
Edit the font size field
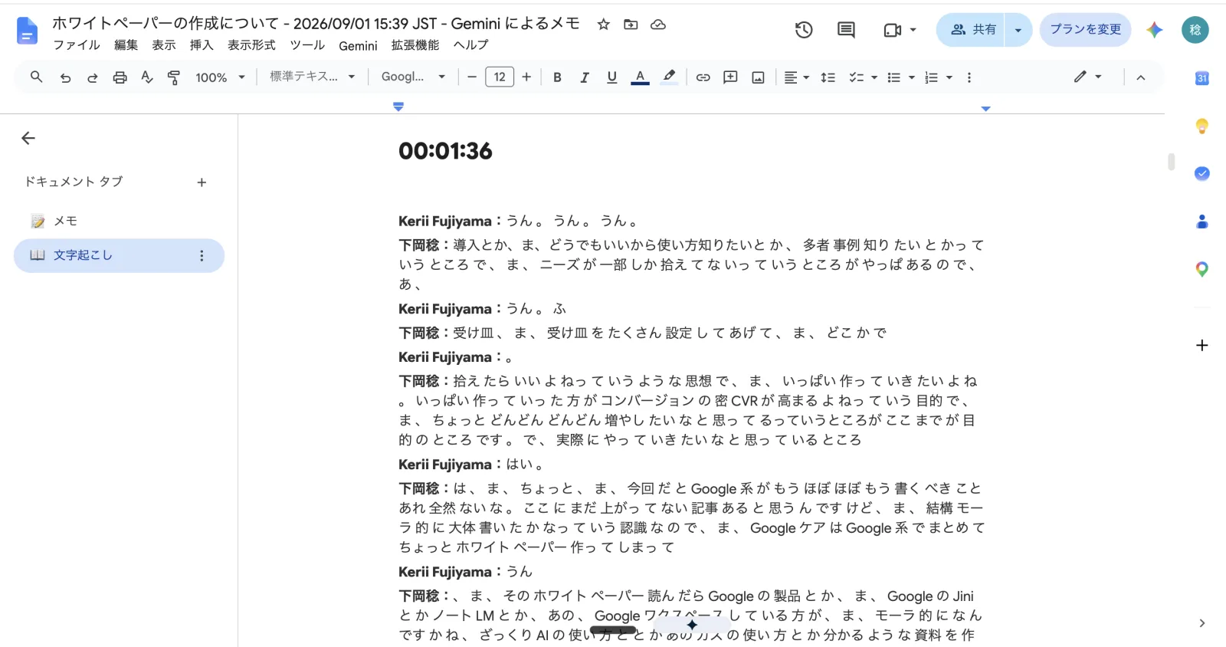pyautogui.click(x=500, y=77)
